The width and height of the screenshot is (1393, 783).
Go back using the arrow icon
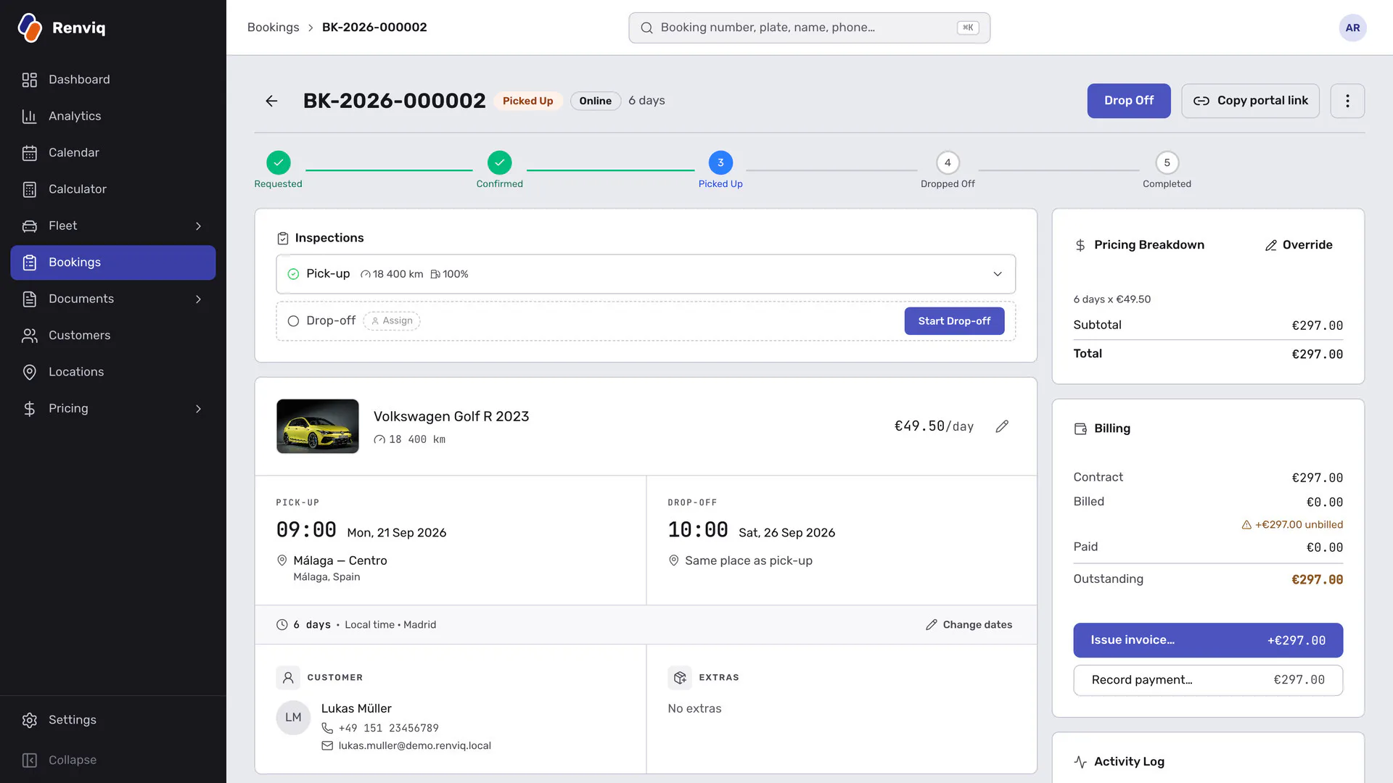(x=271, y=101)
